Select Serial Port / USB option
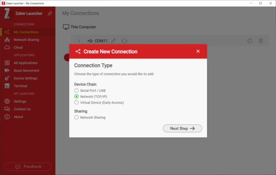The width and height of the screenshot is (276, 175). pos(76,90)
